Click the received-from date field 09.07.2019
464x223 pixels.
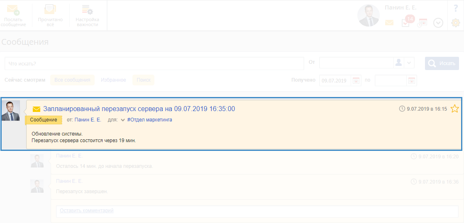pyautogui.click(x=335, y=80)
